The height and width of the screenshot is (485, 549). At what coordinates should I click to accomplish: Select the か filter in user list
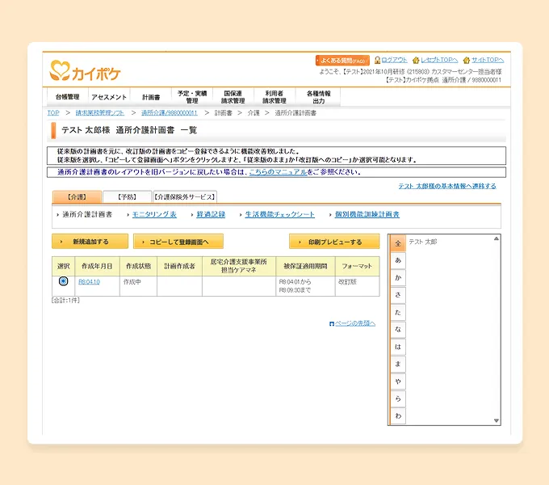398,277
